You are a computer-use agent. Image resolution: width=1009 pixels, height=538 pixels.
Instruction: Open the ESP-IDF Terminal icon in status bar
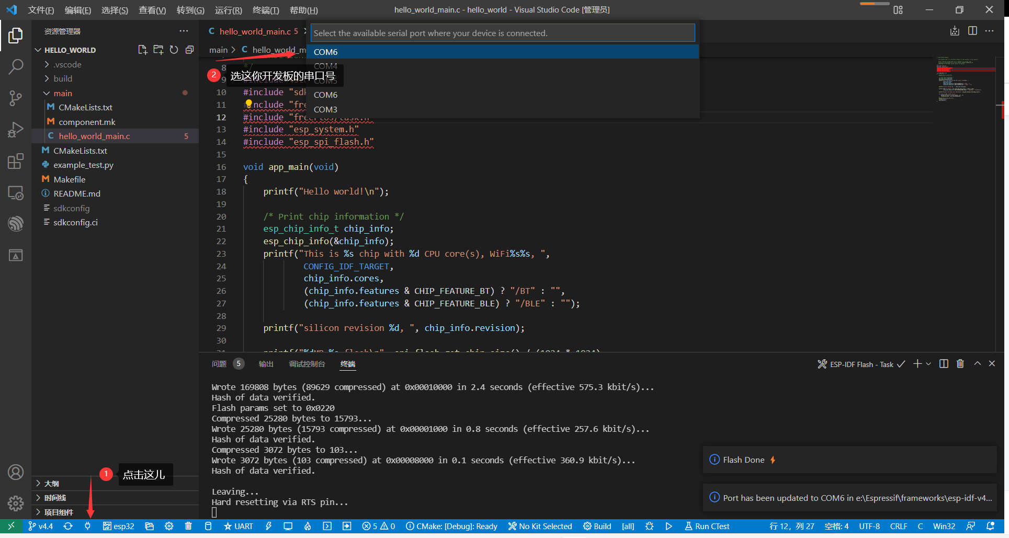pos(327,526)
